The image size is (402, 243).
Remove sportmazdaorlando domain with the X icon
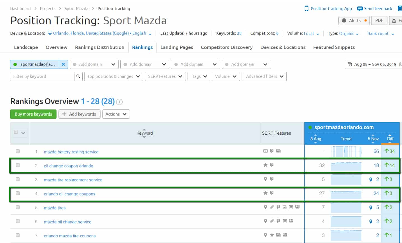[x=63, y=64]
